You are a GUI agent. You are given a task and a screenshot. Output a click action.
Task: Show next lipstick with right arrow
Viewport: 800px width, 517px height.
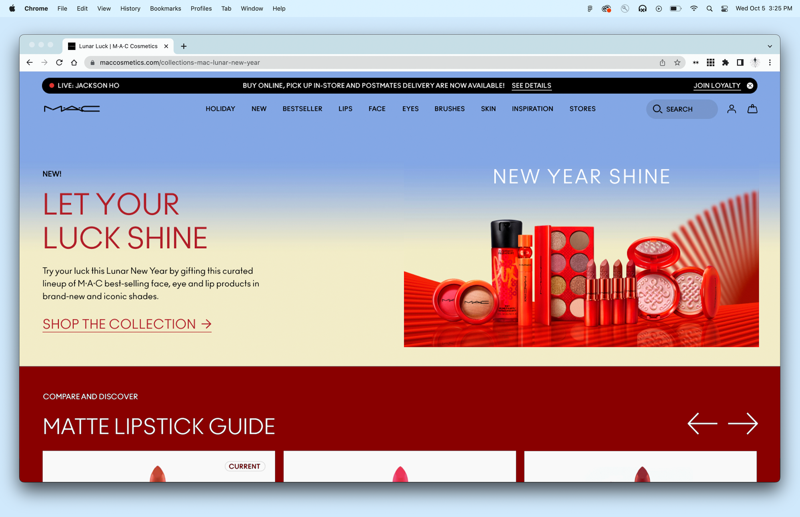point(743,424)
